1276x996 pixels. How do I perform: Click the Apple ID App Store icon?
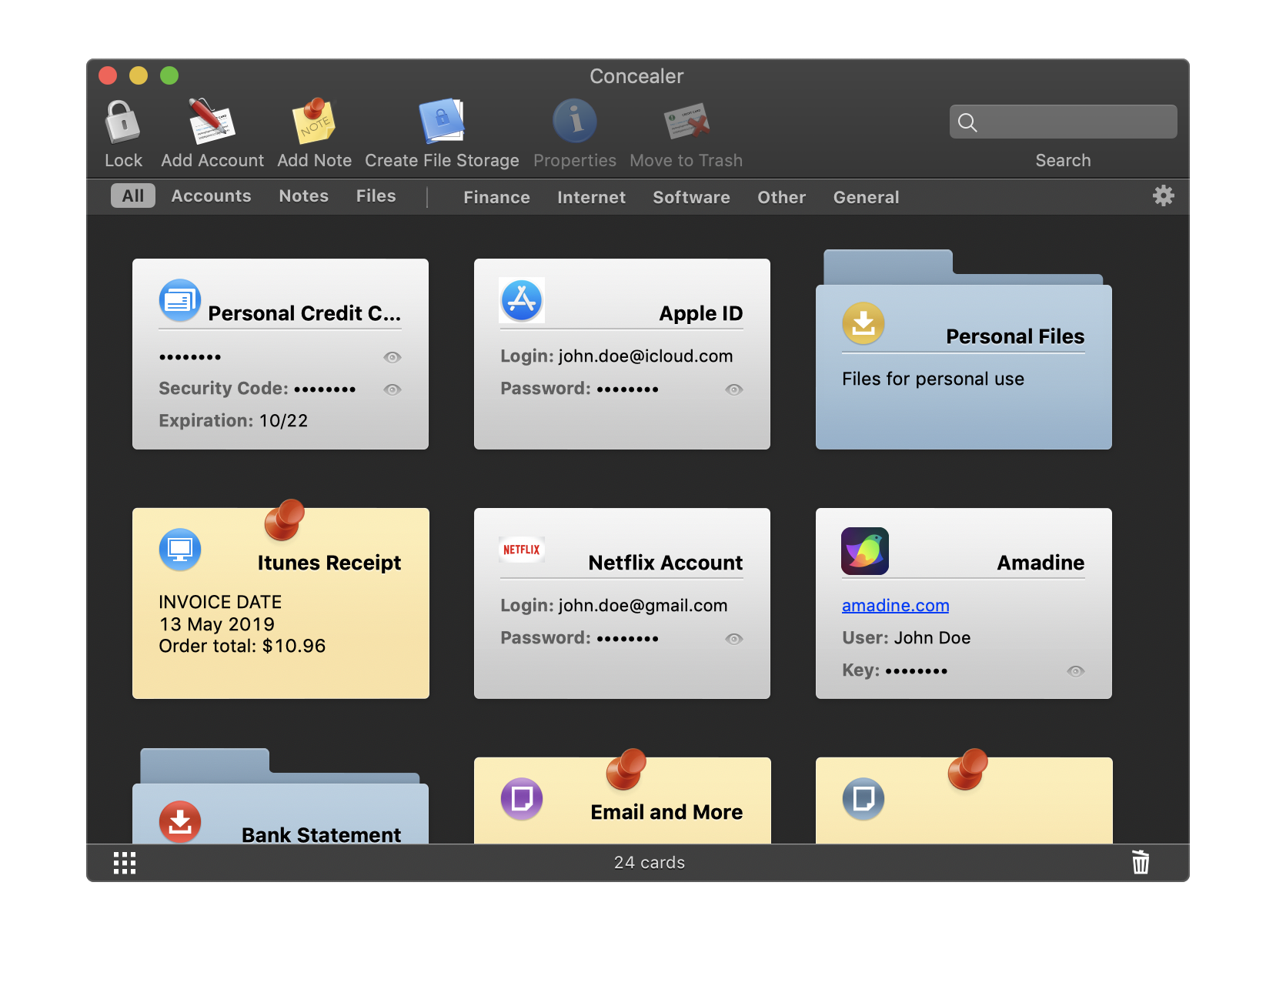point(522,300)
